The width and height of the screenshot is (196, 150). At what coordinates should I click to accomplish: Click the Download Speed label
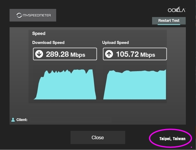48,42
